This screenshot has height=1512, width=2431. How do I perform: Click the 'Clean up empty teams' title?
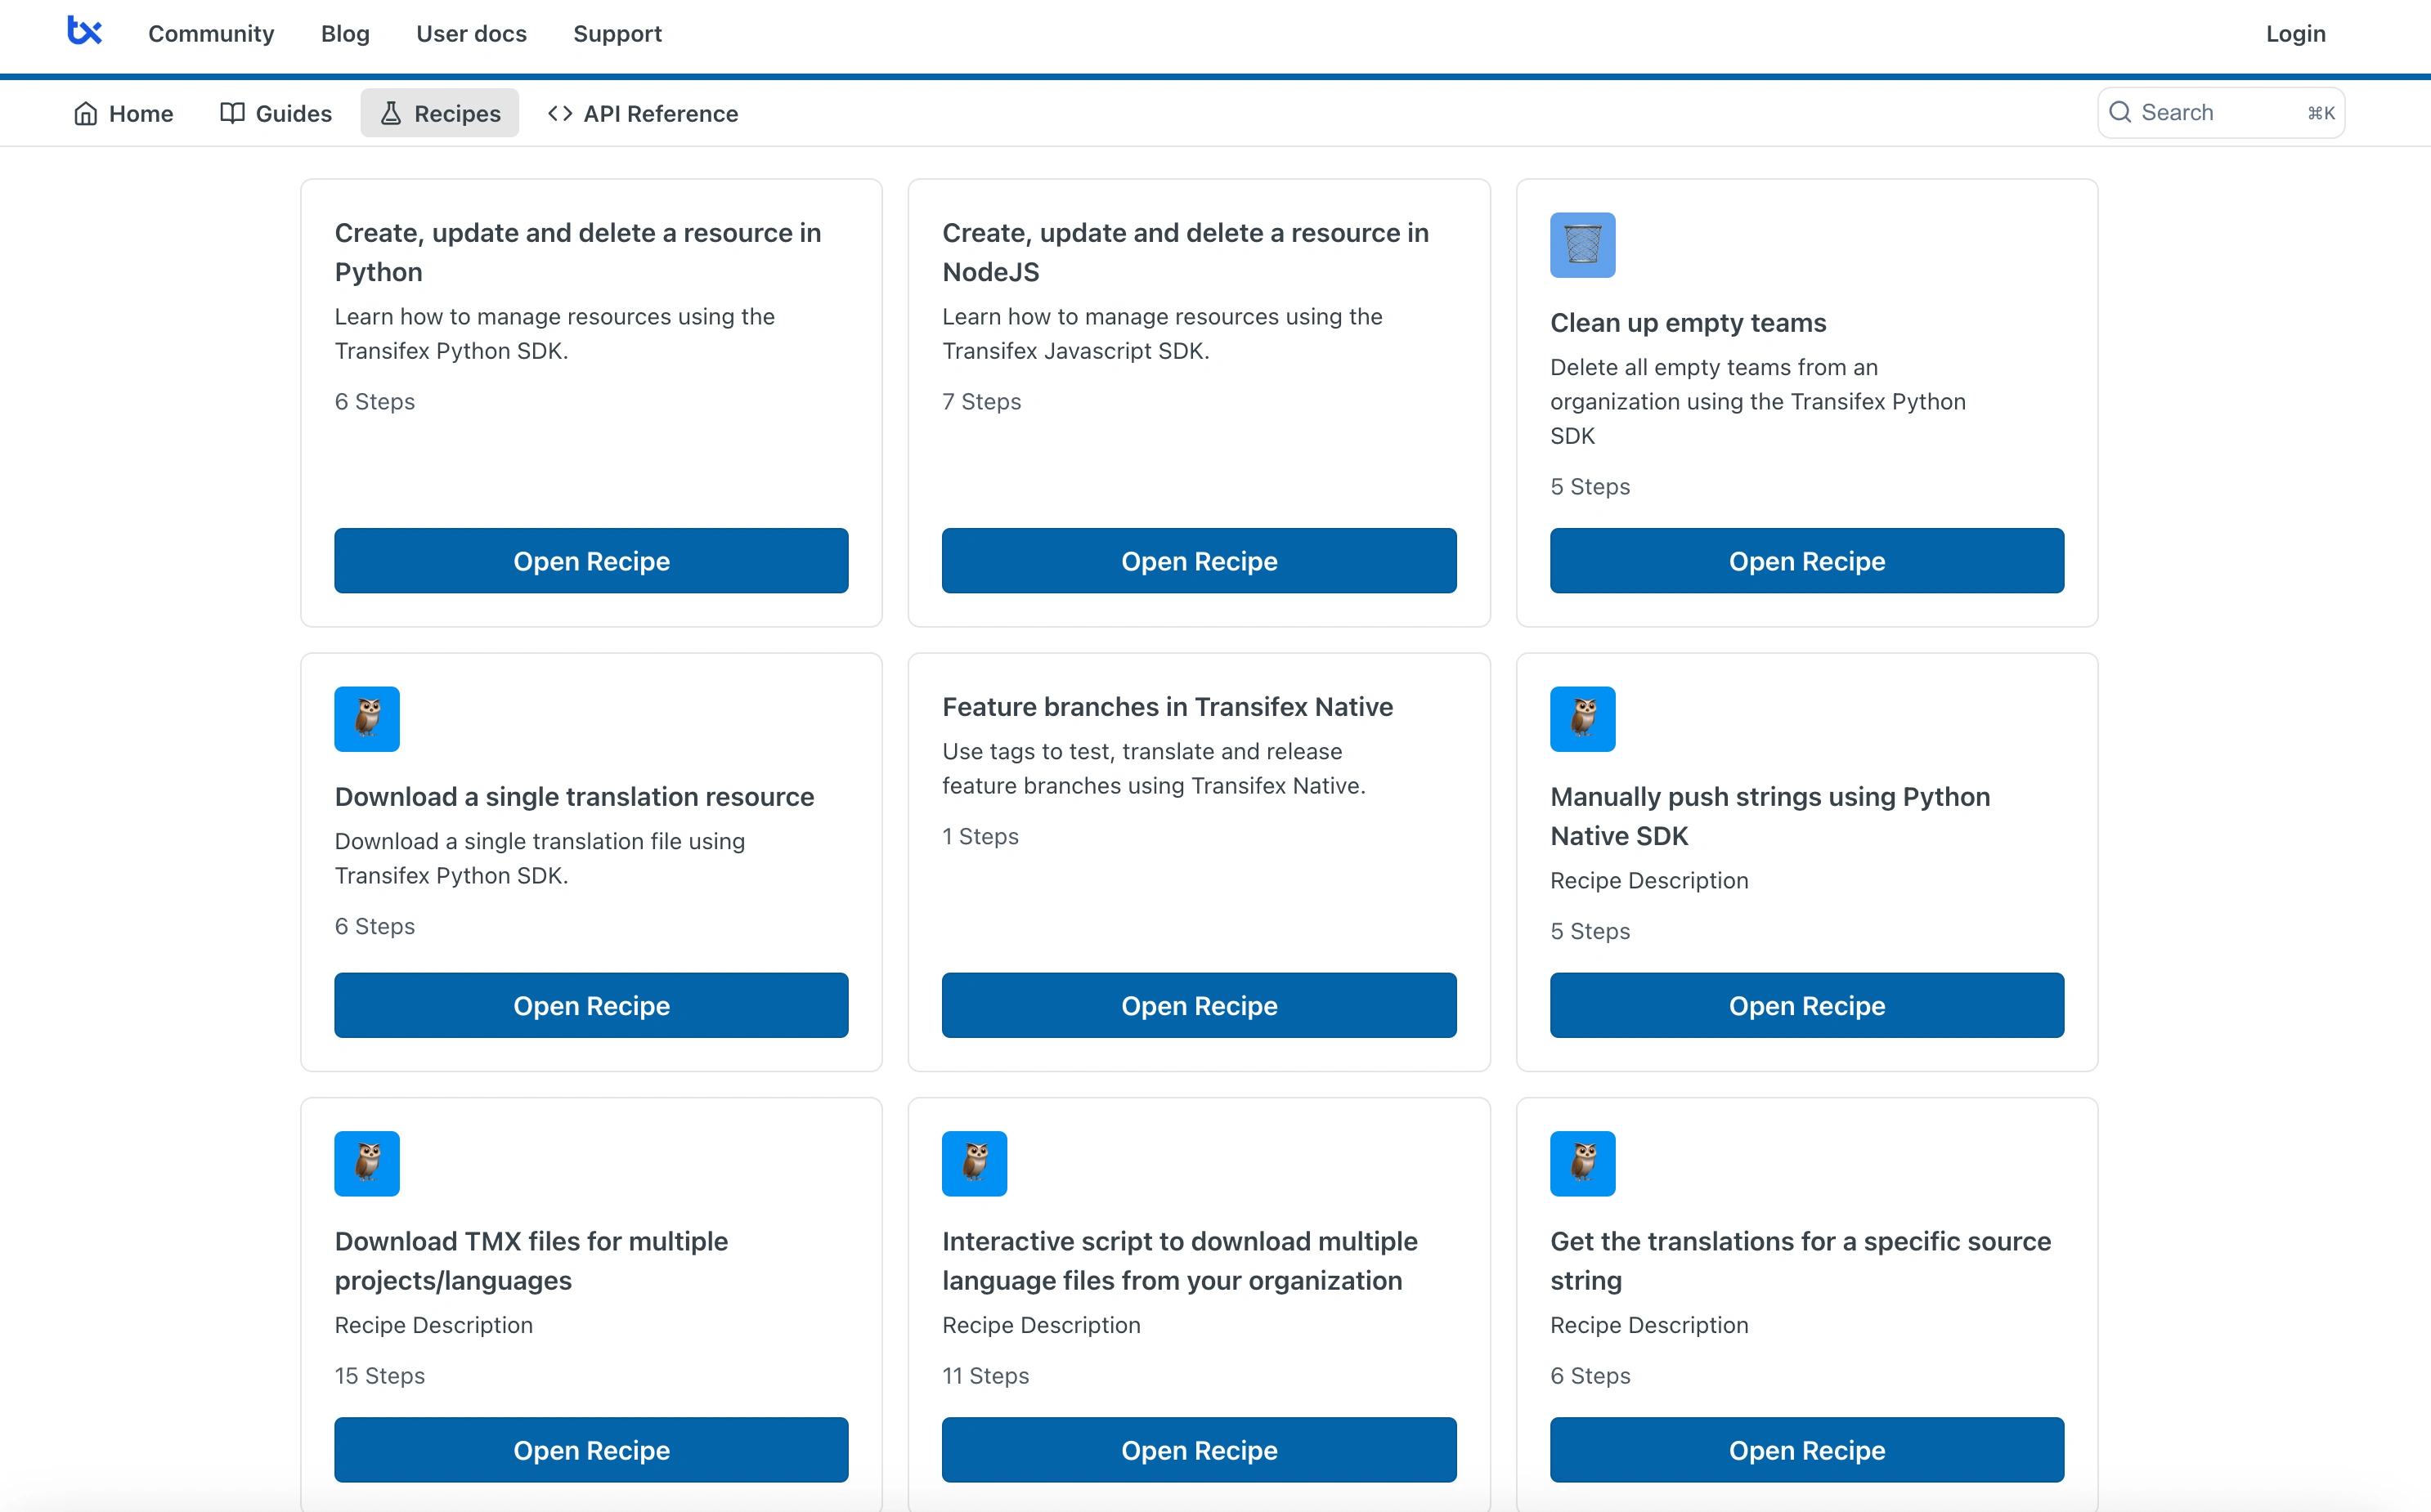[1688, 323]
